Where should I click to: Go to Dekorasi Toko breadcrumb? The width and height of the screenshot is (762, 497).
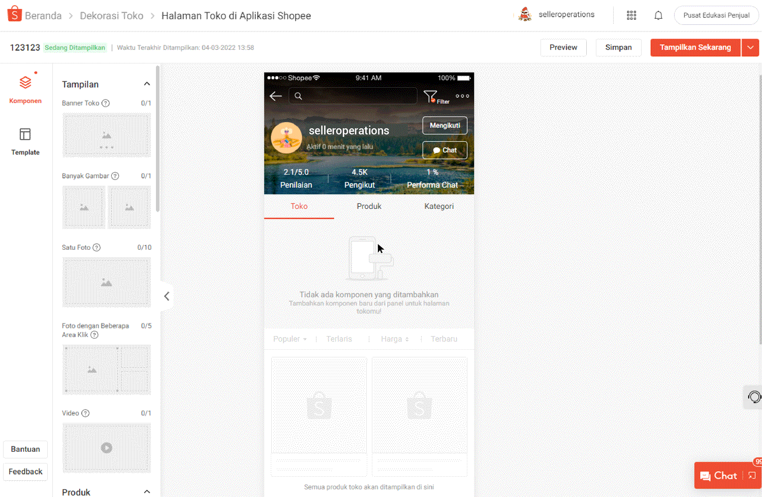(112, 16)
